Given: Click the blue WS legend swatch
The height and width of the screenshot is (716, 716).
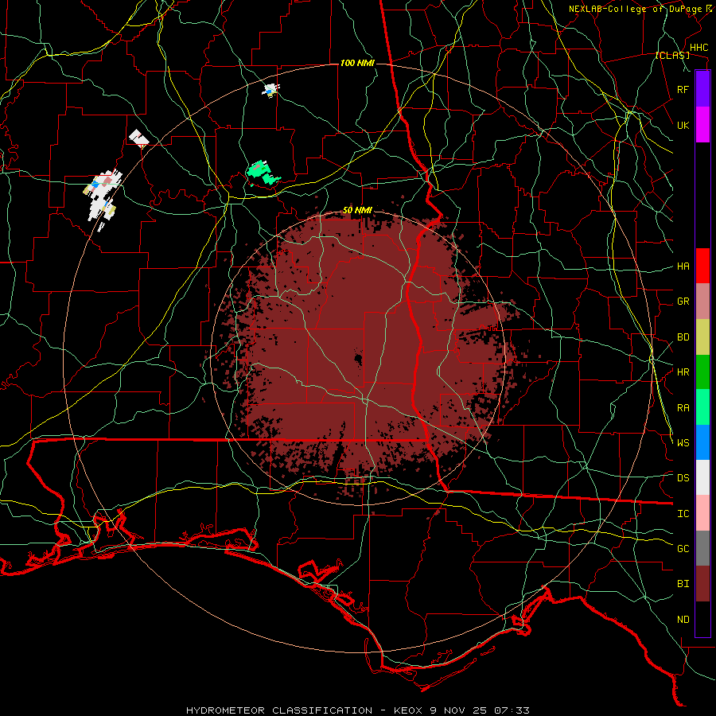Looking at the screenshot, I should 702,442.
